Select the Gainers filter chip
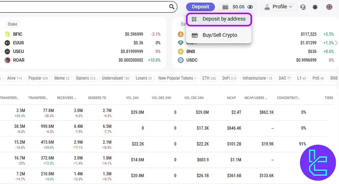 85,78
